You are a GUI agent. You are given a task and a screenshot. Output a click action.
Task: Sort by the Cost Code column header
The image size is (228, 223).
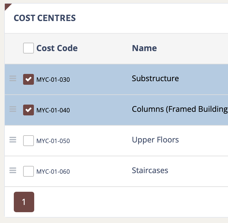(x=57, y=48)
